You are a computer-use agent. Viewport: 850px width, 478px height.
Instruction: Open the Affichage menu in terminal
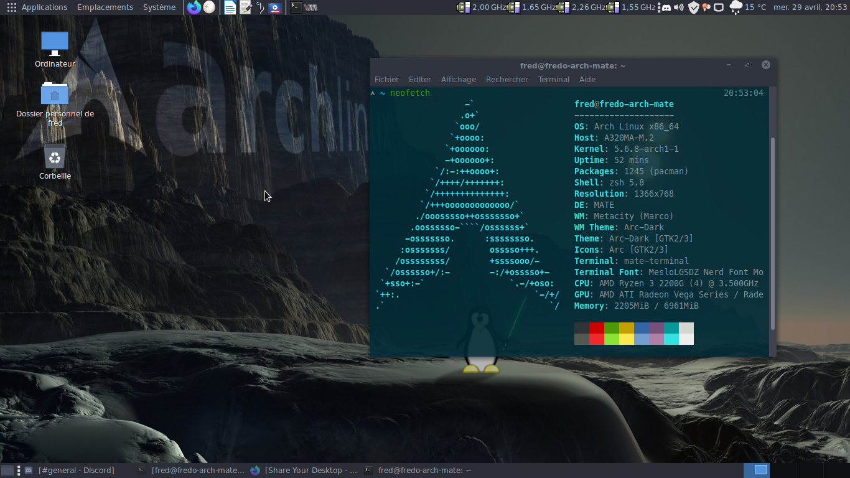[x=459, y=79]
